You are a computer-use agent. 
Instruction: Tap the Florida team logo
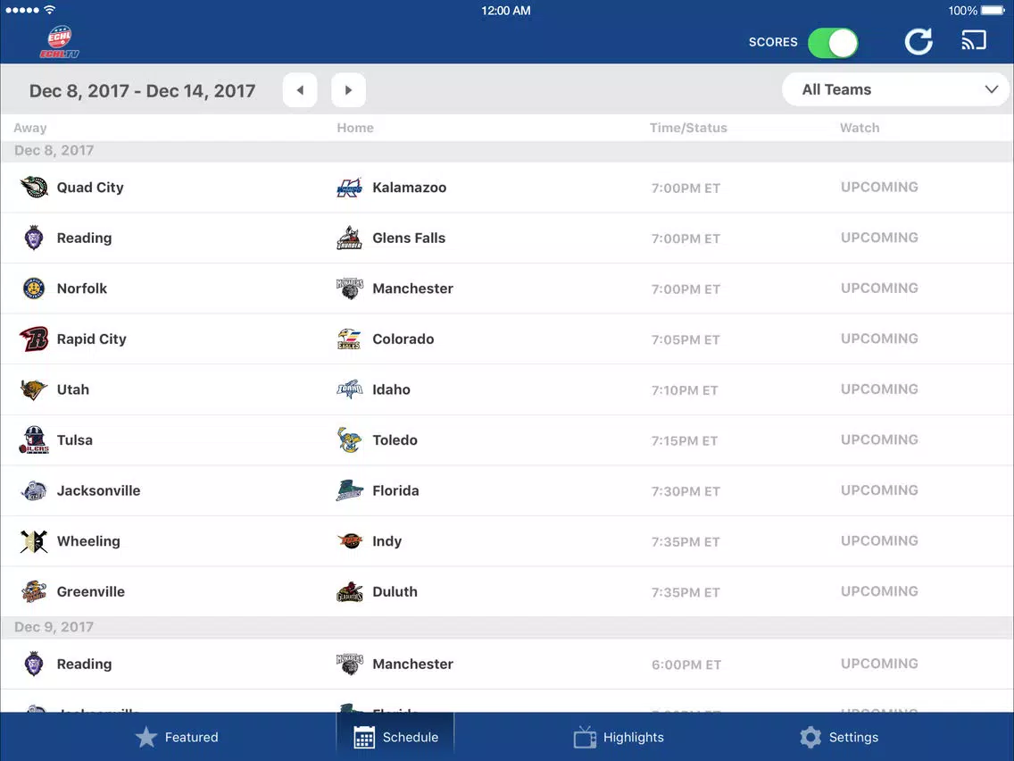[x=350, y=490]
